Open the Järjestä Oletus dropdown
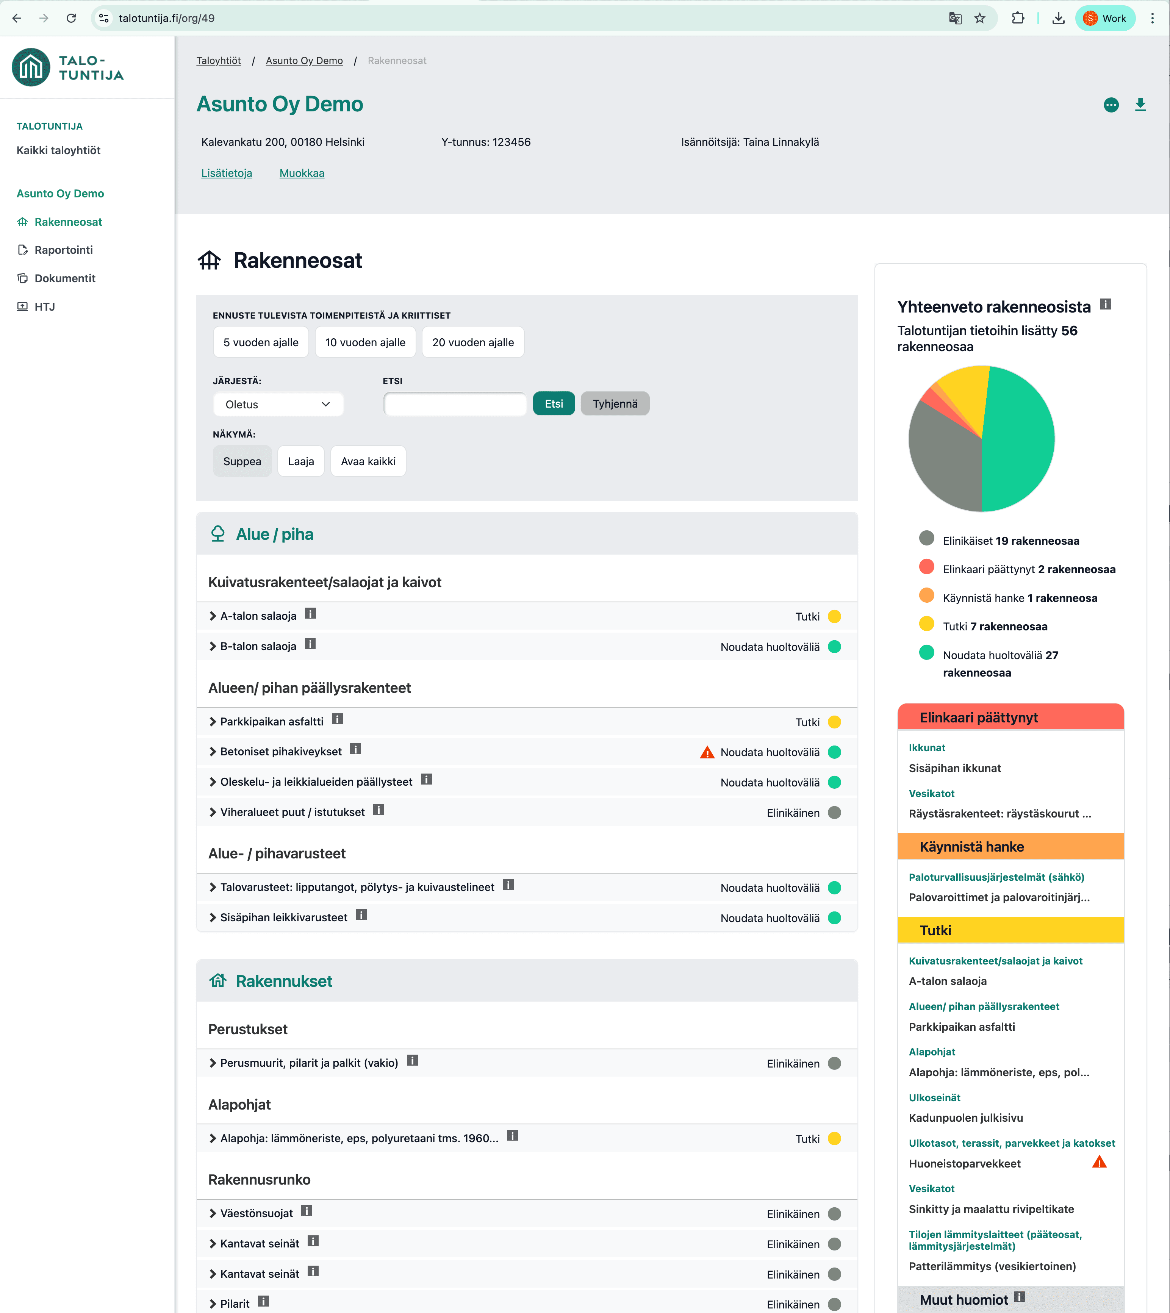 point(278,404)
